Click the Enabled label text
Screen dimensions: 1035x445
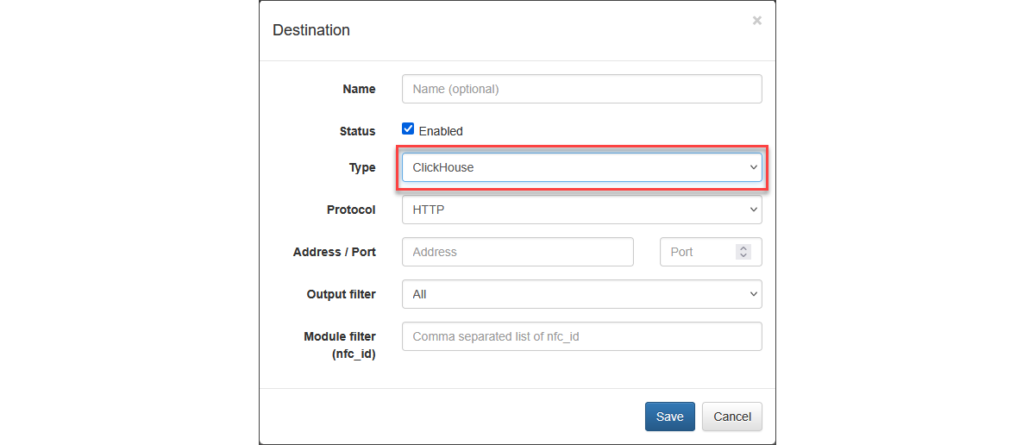441,131
